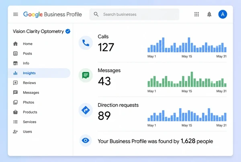Click the Messages count 43
Image resolution: width=241 pixels, height=162 pixels.
pos(104,81)
